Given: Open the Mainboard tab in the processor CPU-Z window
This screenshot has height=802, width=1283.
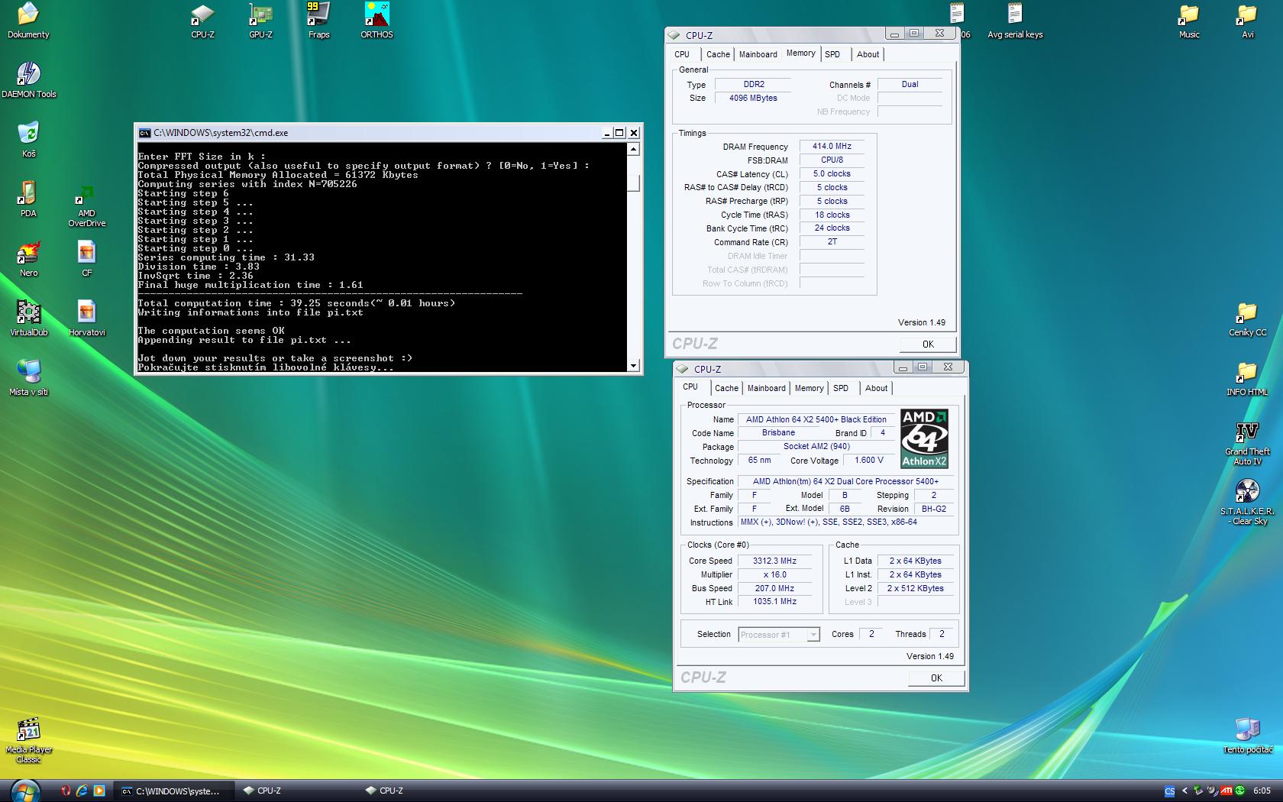Looking at the screenshot, I should 766,388.
